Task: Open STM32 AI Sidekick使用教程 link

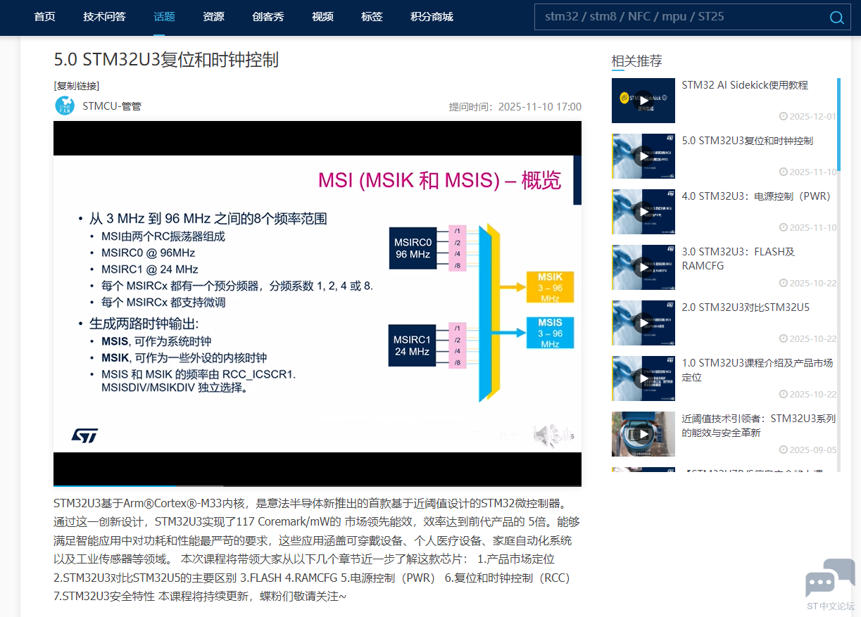Action: tap(745, 85)
